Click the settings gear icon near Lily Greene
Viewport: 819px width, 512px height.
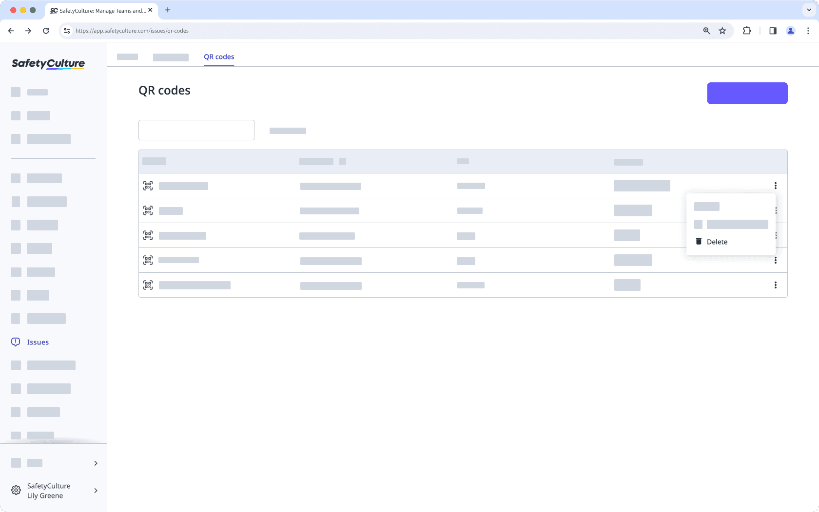tap(16, 491)
